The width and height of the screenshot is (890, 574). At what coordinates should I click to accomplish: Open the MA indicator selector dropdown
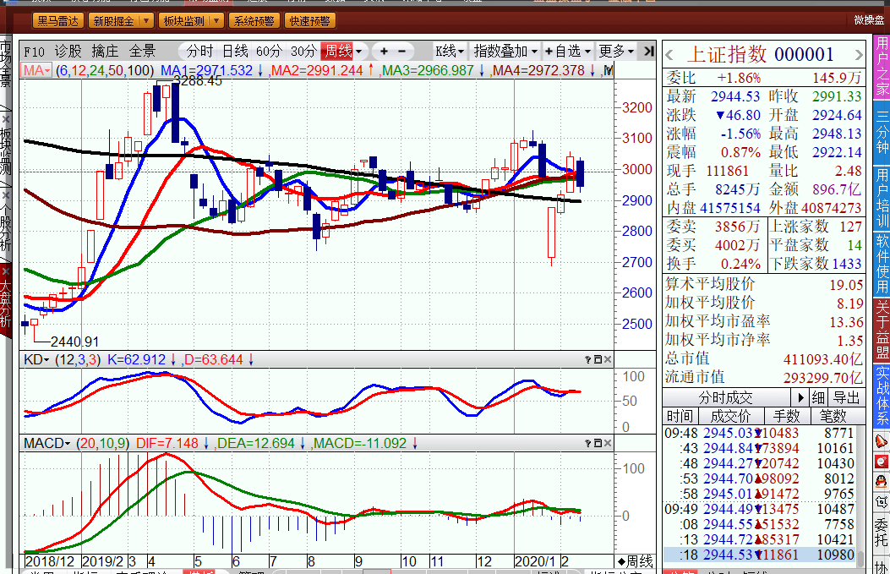[x=36, y=70]
